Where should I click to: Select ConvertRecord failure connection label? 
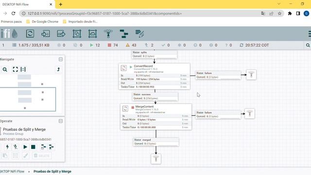[x=218, y=75]
